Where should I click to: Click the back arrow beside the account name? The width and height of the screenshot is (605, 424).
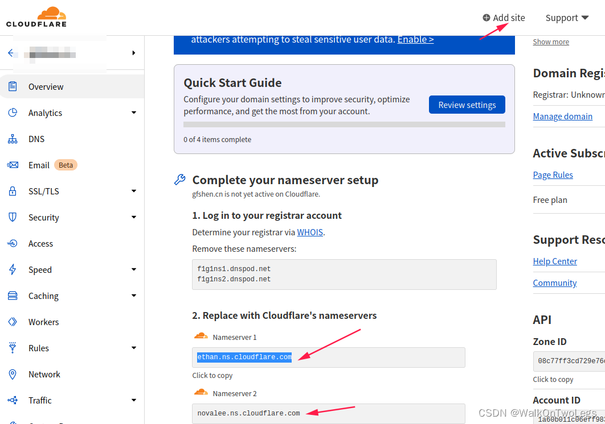(x=11, y=53)
